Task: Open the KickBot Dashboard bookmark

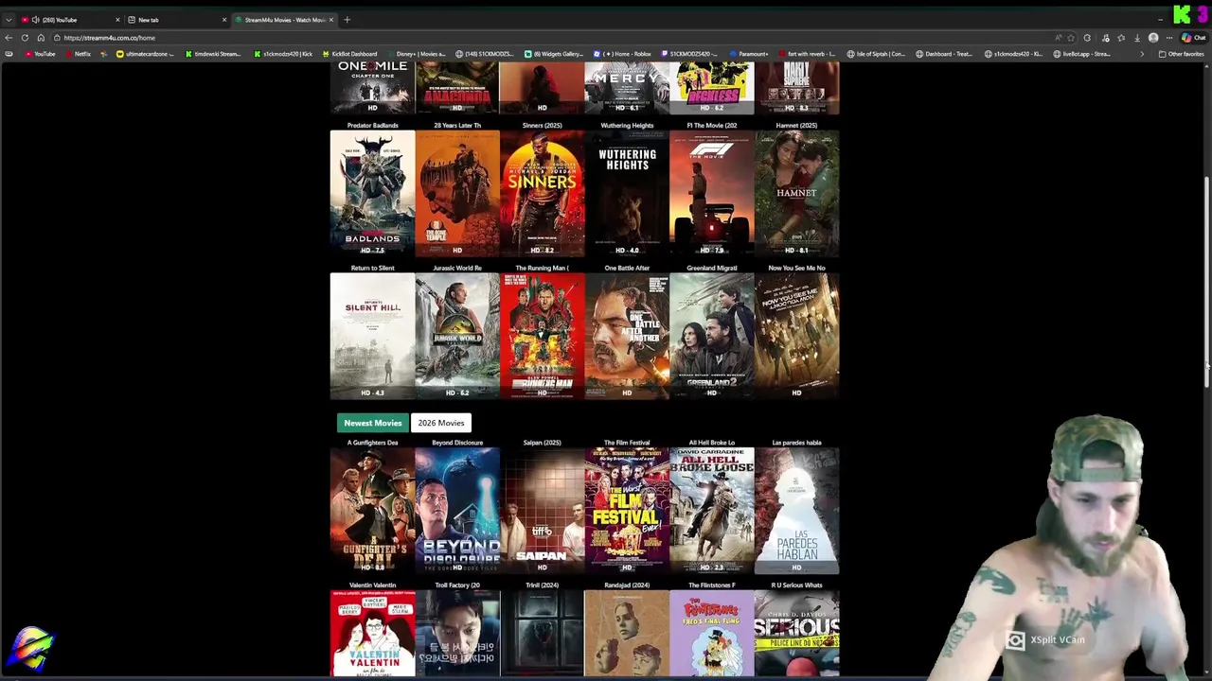Action: pyautogui.click(x=350, y=54)
